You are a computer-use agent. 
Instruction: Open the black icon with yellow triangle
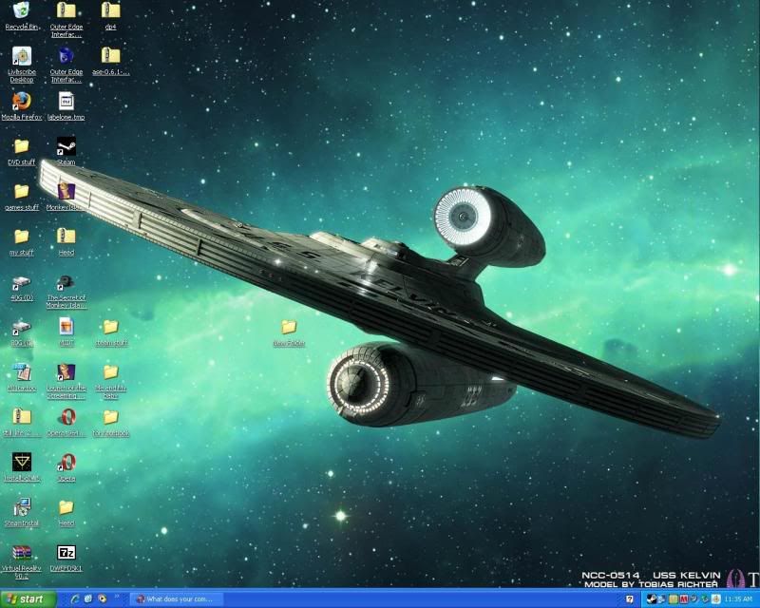tap(21, 466)
